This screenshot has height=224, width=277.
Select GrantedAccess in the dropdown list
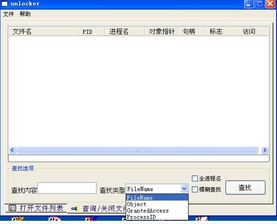point(157,211)
